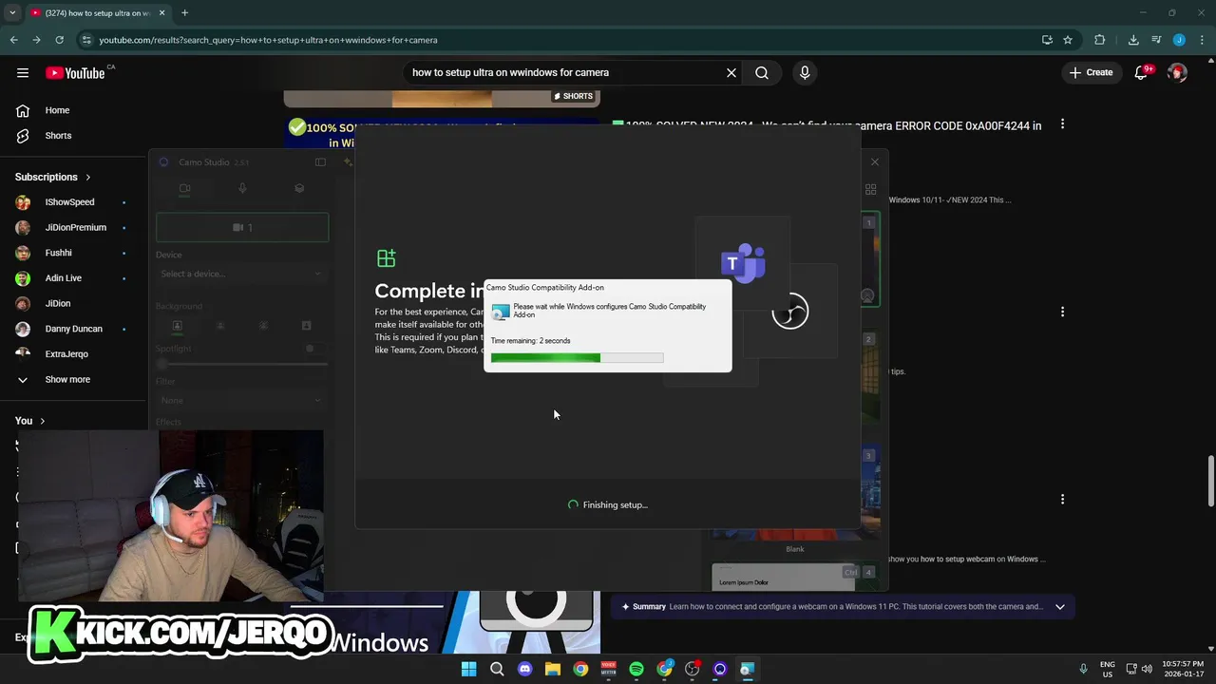Click the YouTube logo
Image resolution: width=1216 pixels, height=684 pixels.
(x=75, y=73)
